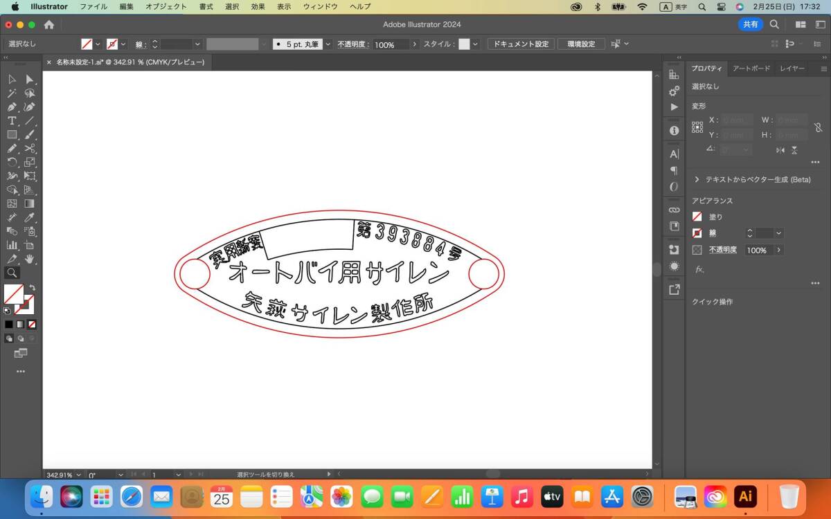Open the zoom level dropdown at 342.91%
The image size is (831, 519).
(78, 475)
